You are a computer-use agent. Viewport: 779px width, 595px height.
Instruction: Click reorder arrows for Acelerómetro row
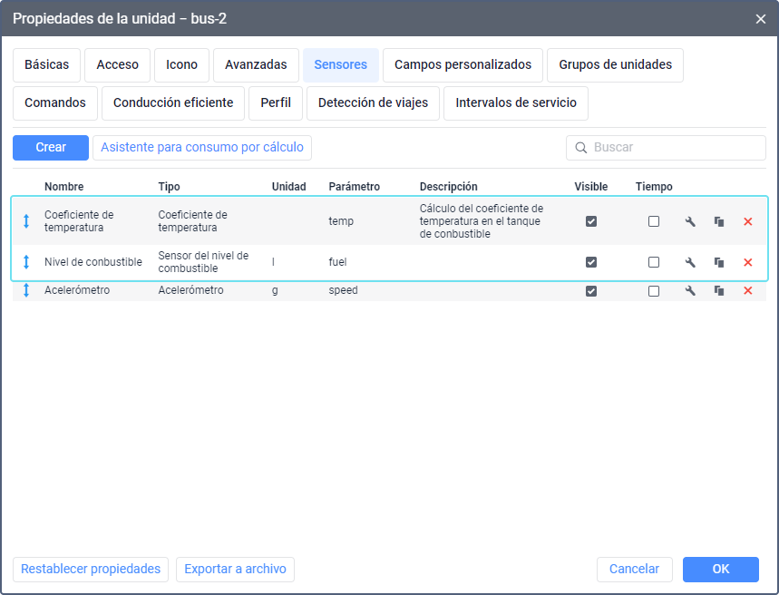click(26, 291)
